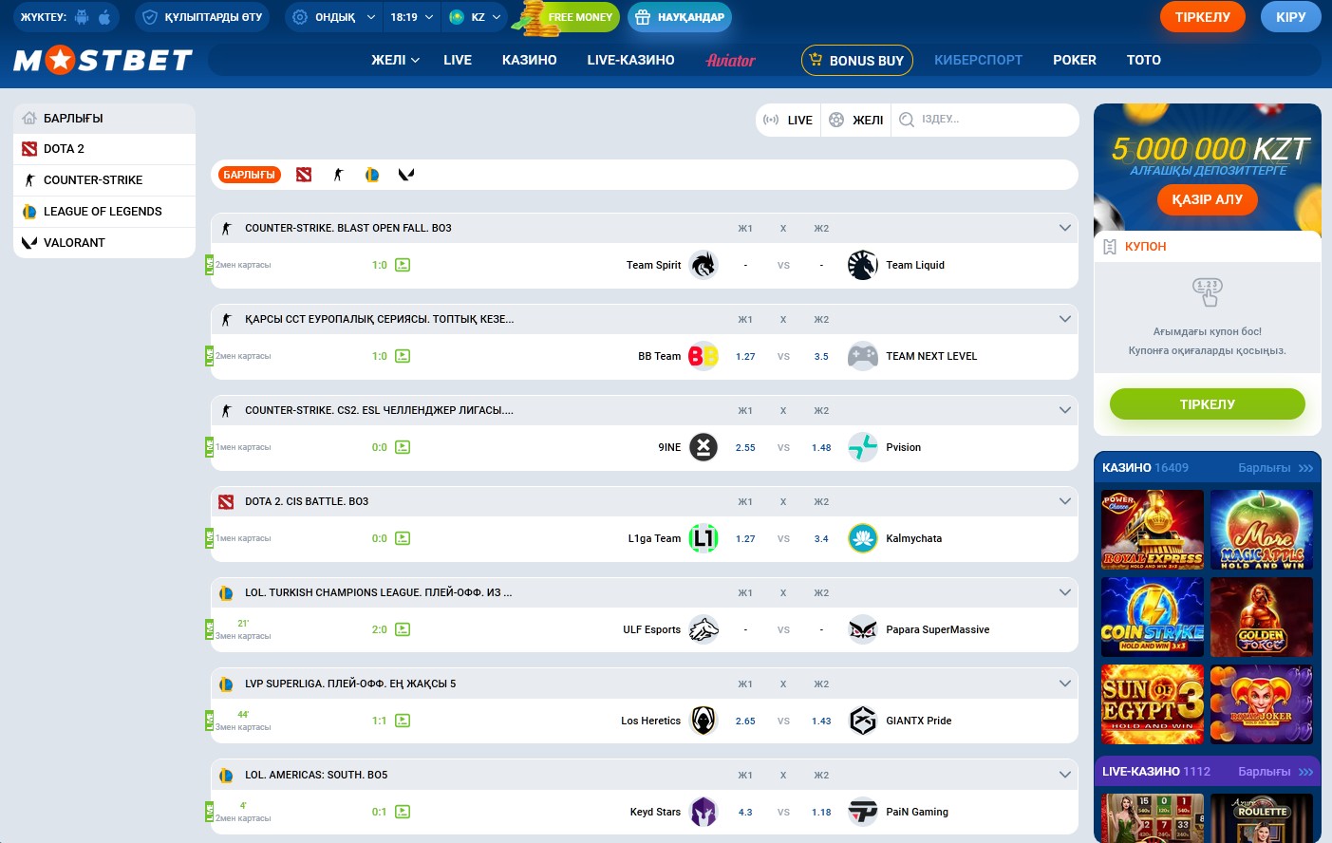The height and width of the screenshot is (843, 1332).
Task: Collapse the LoL Americas South section
Action: click(1064, 775)
